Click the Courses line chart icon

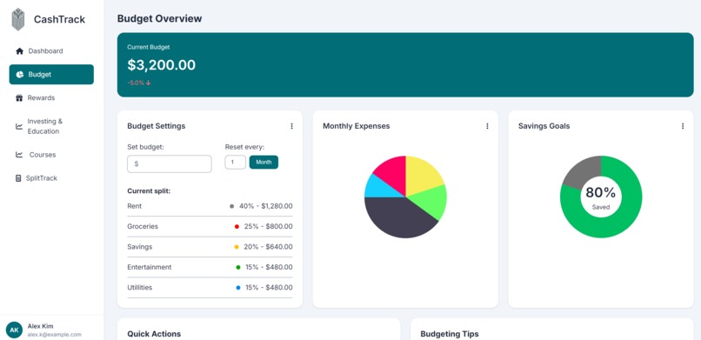(x=19, y=155)
